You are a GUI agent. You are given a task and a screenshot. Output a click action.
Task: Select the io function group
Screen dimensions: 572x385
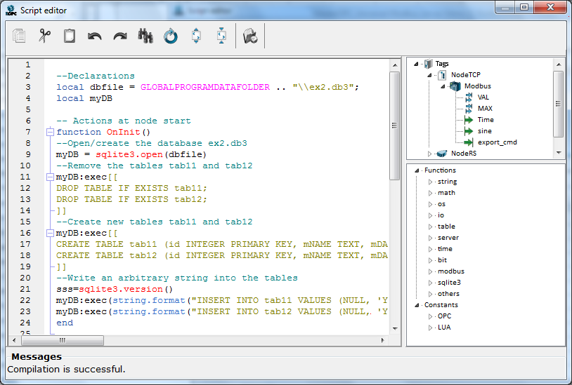pyautogui.click(x=441, y=215)
